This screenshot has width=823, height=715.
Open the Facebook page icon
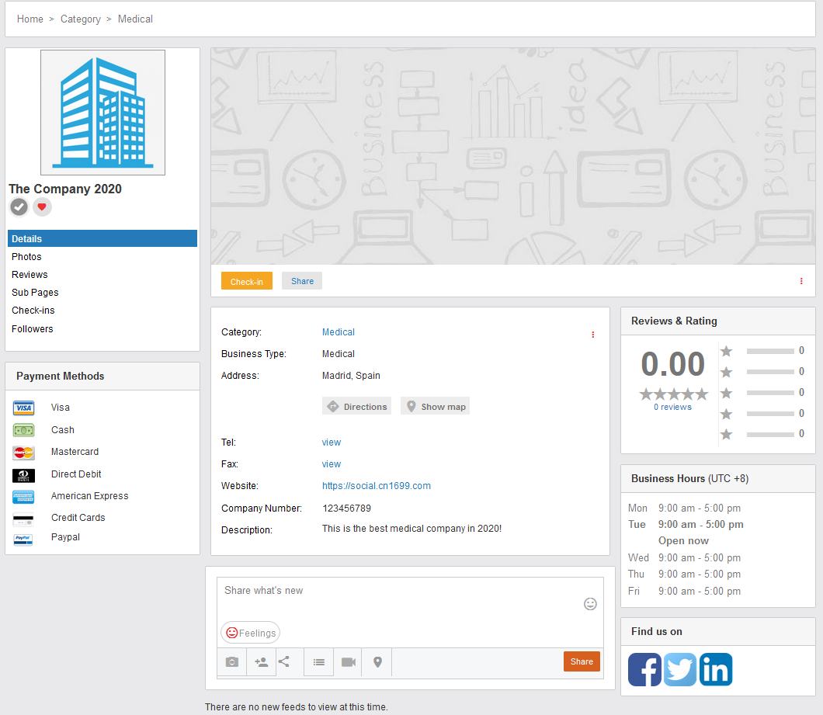click(644, 669)
